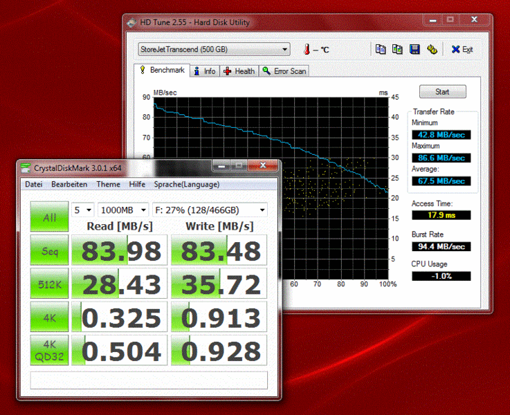
Task: Open the Sprache(Language) menu
Action: [187, 184]
